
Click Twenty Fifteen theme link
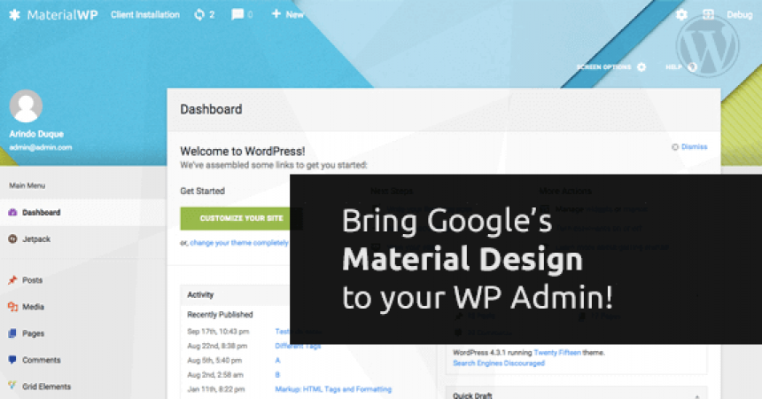click(x=557, y=353)
